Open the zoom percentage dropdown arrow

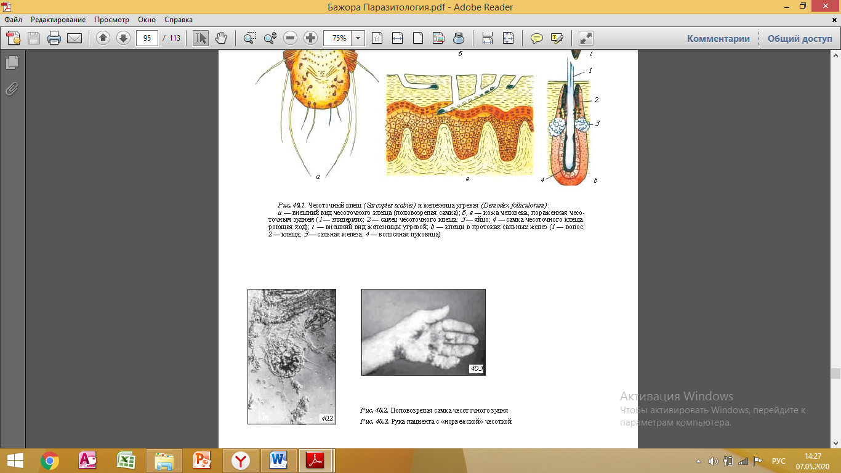[x=358, y=38]
